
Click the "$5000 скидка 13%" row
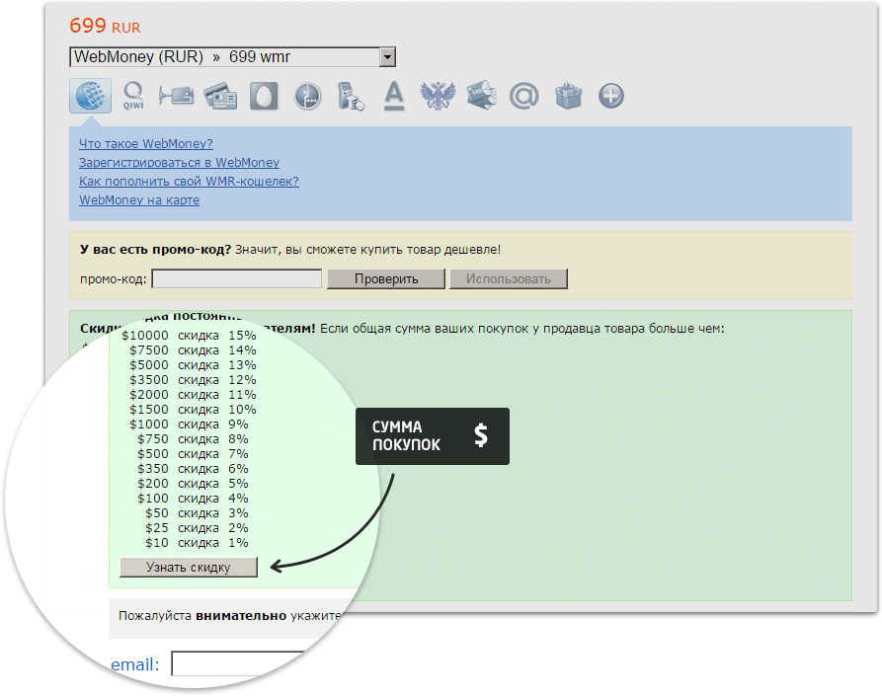point(193,365)
